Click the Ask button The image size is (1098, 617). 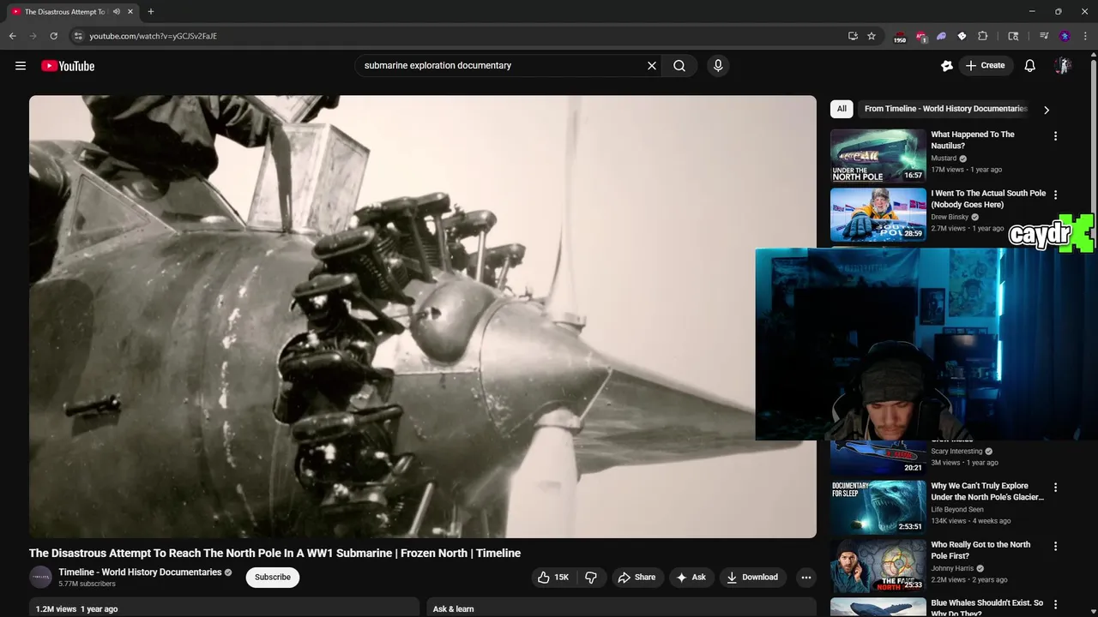[691, 578]
